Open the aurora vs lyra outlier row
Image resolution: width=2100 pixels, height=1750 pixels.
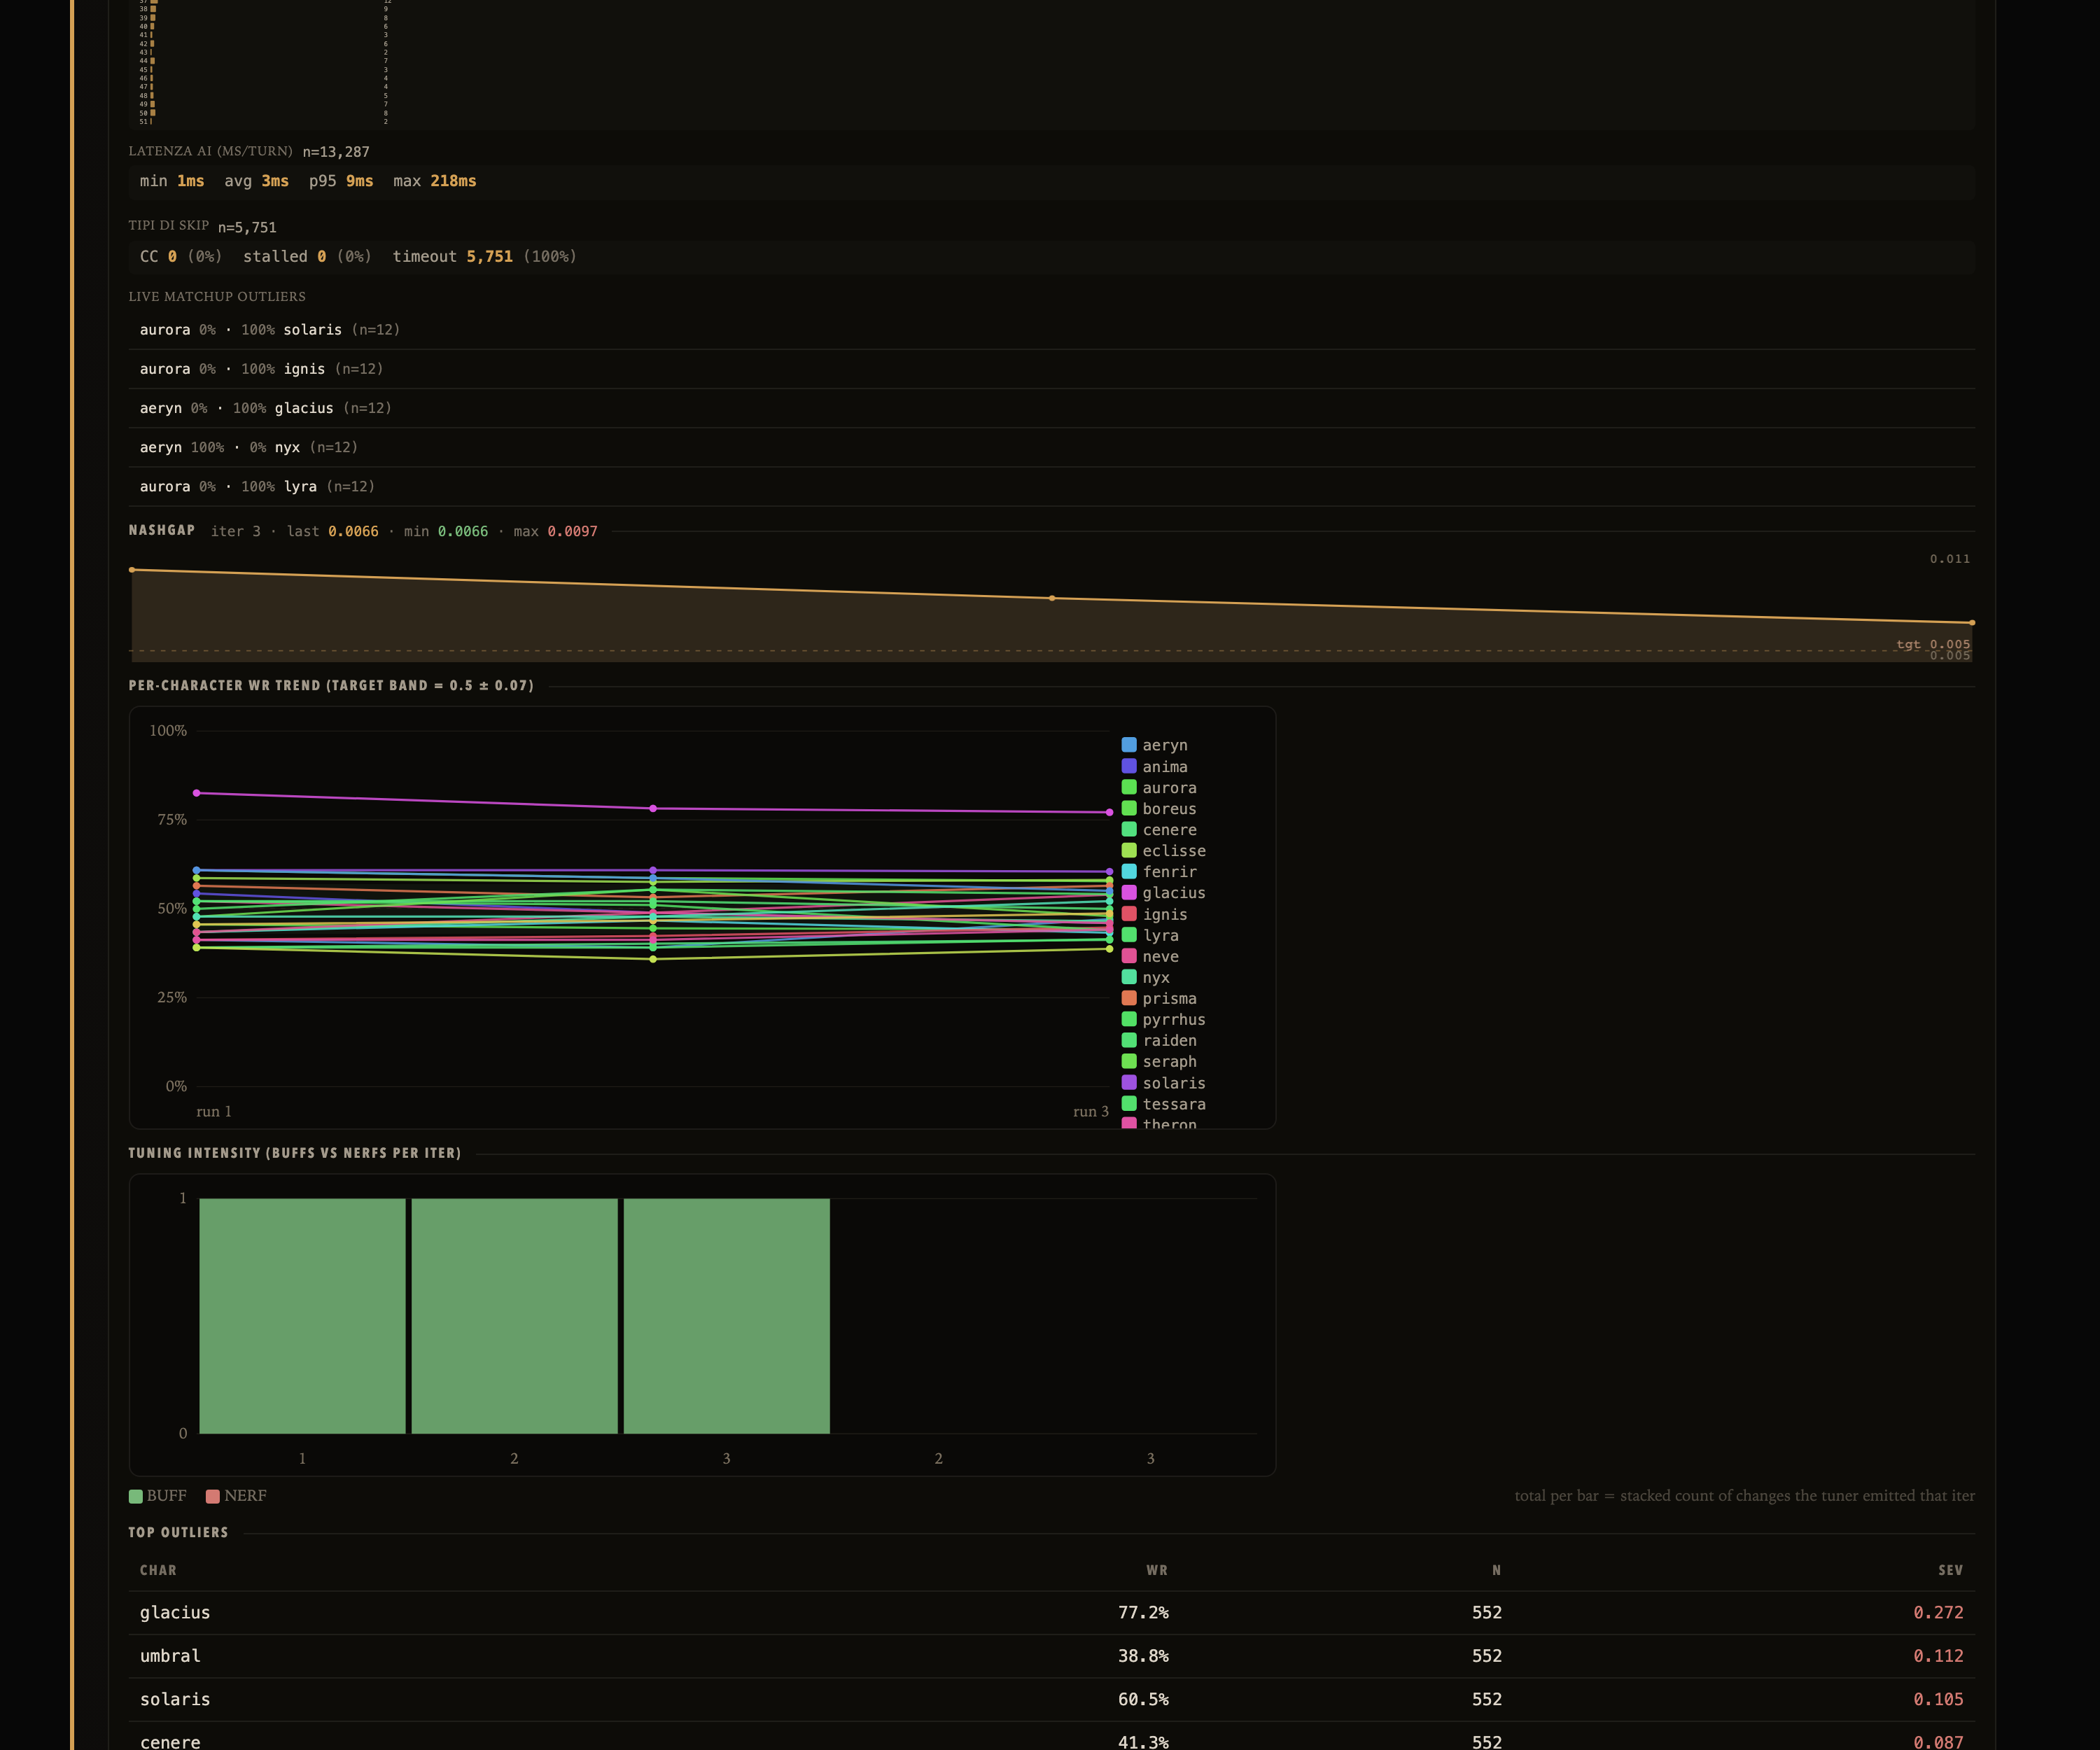pos(1052,486)
